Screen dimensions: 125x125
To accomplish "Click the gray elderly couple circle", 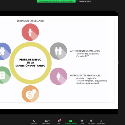I will pos(58,51).
